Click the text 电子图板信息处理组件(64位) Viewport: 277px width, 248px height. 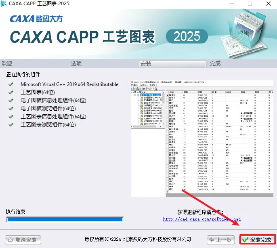point(53,101)
